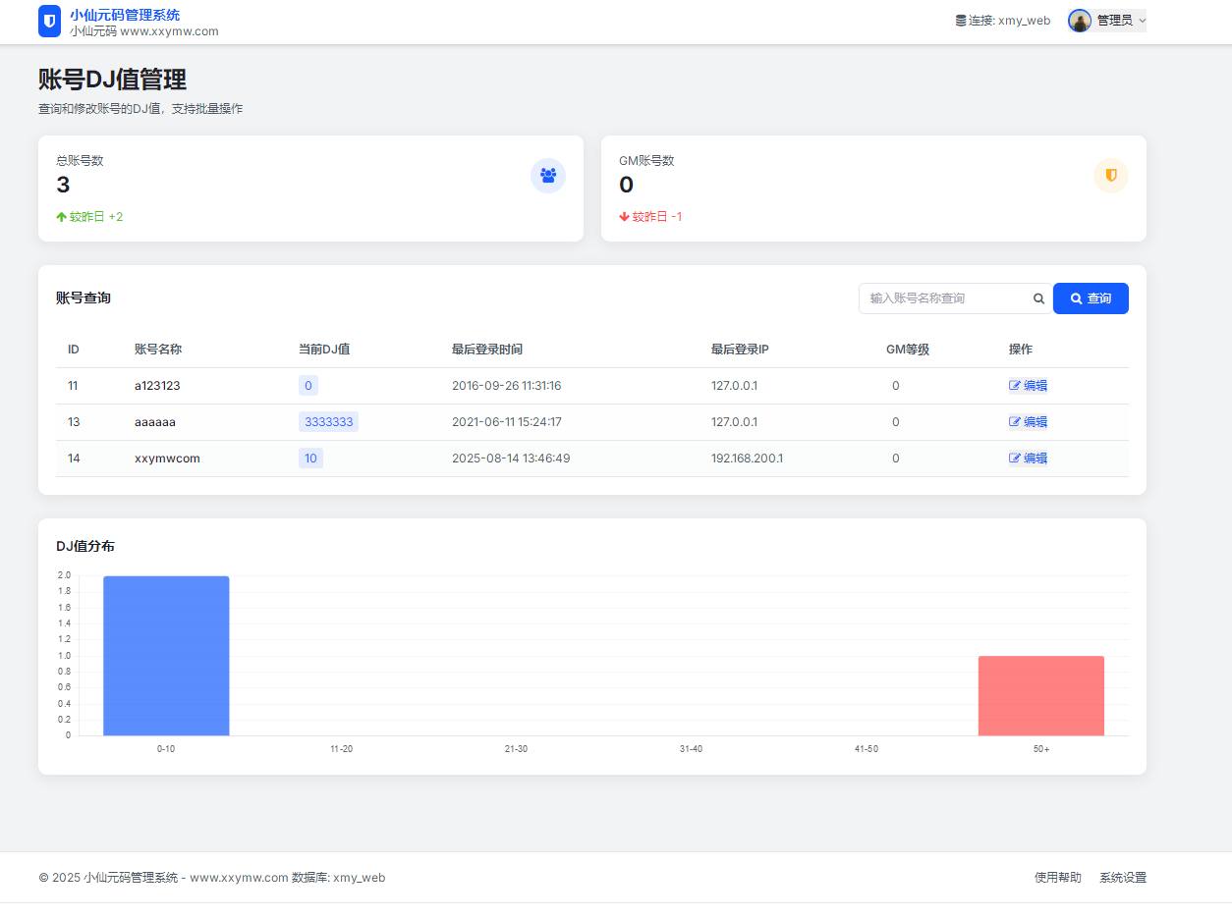Click the GM等级 column header
The width and height of the screenshot is (1232, 919).
click(908, 350)
